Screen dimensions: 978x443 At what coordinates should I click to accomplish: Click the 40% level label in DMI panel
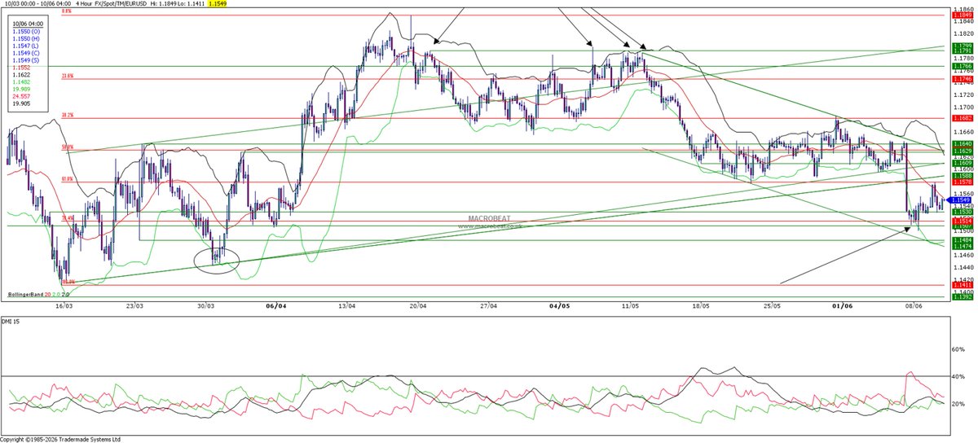coord(958,376)
